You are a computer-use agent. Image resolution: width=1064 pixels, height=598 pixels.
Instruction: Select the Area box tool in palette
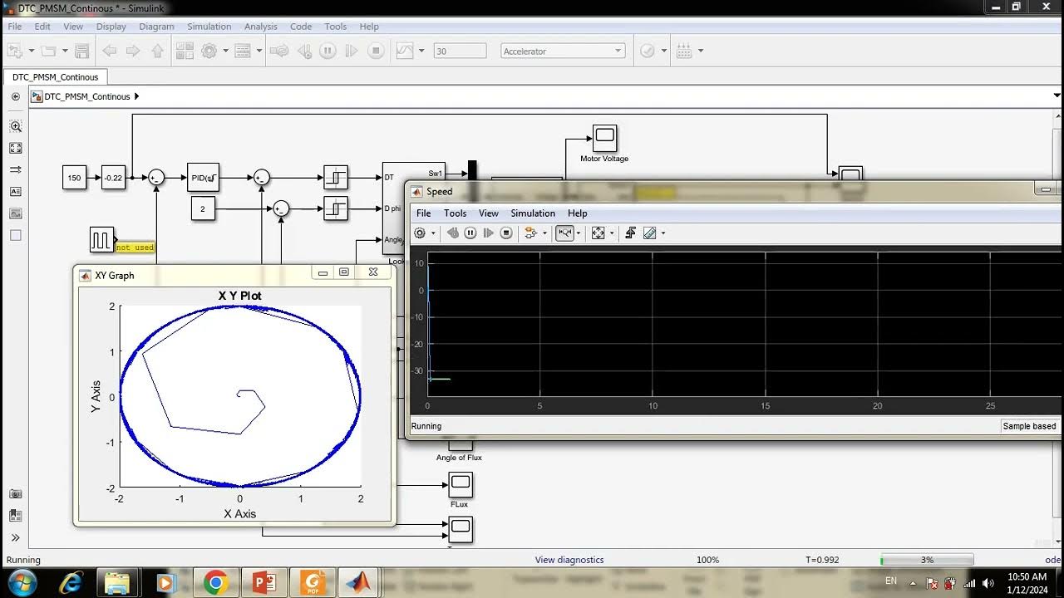[x=15, y=235]
